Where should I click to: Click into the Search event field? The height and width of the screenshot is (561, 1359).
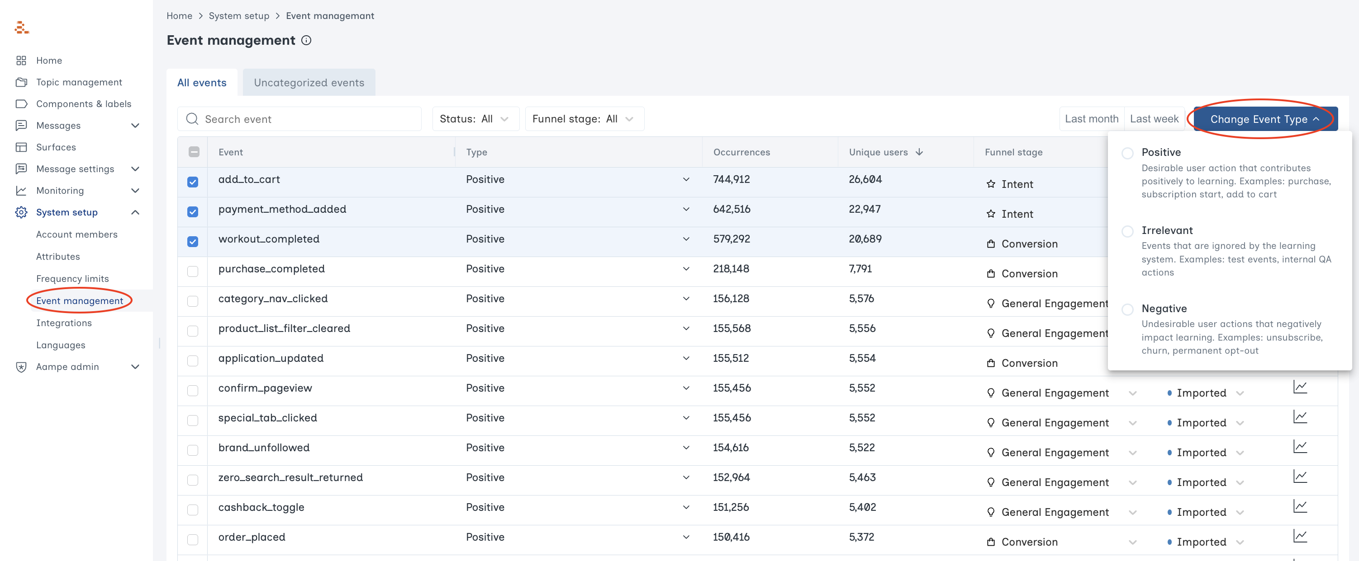coord(299,119)
